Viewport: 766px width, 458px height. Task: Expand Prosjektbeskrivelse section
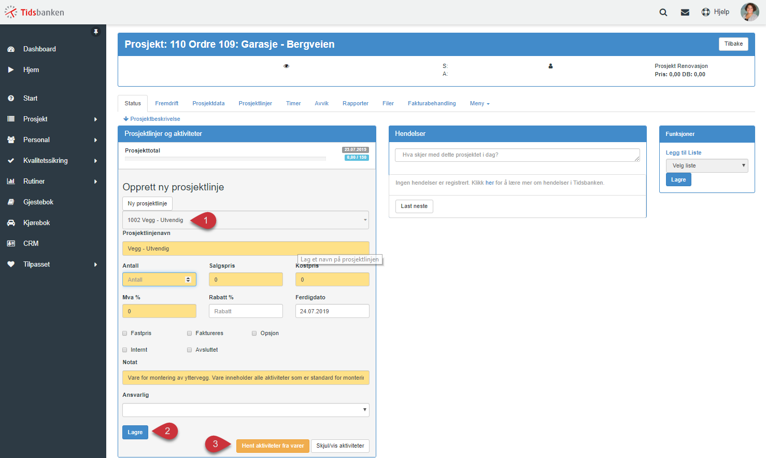coord(152,119)
